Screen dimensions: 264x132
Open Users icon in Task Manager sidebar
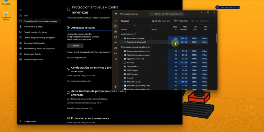click(115, 48)
